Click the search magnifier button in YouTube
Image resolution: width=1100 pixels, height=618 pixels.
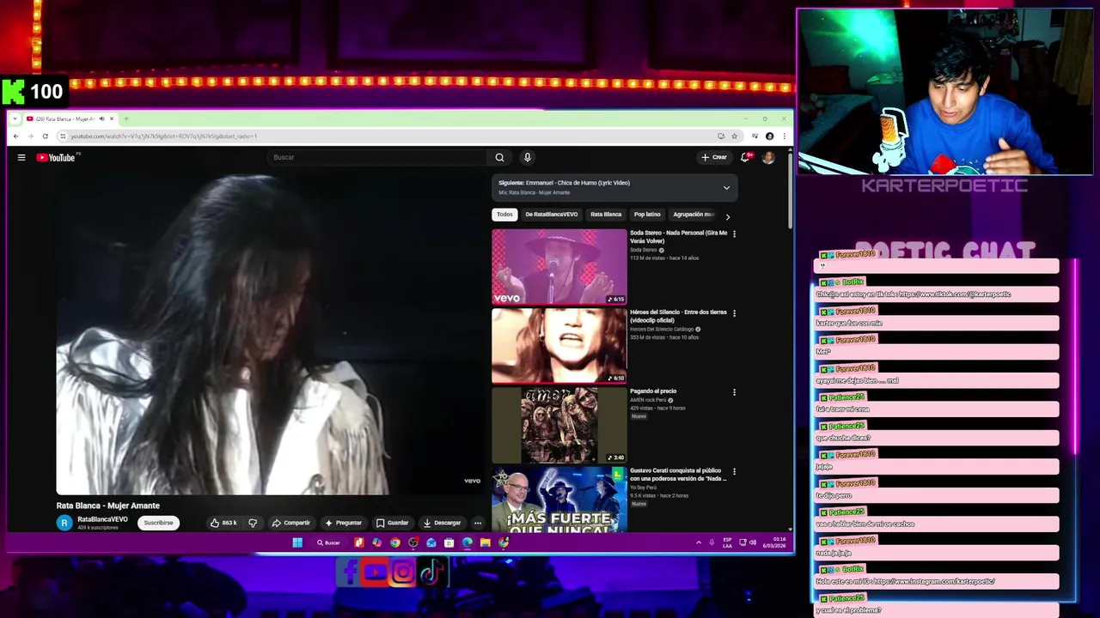pyautogui.click(x=499, y=157)
